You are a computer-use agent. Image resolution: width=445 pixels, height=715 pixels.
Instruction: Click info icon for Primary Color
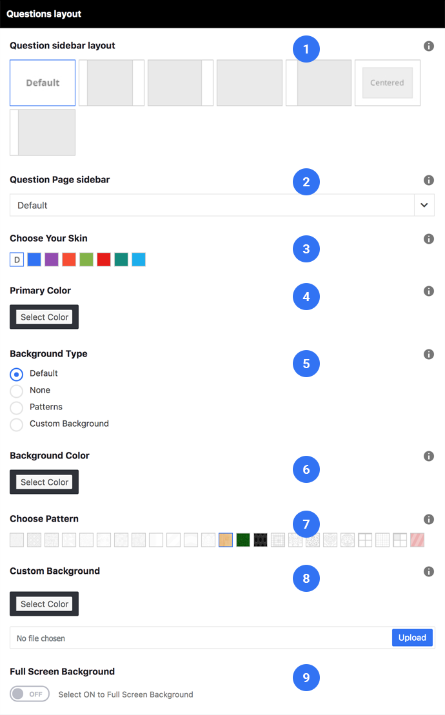(429, 291)
